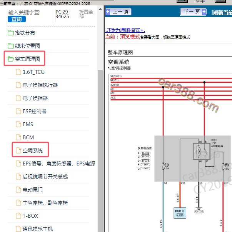Click the PC.29-34625 code text
232x232 pixels.
point(63,14)
